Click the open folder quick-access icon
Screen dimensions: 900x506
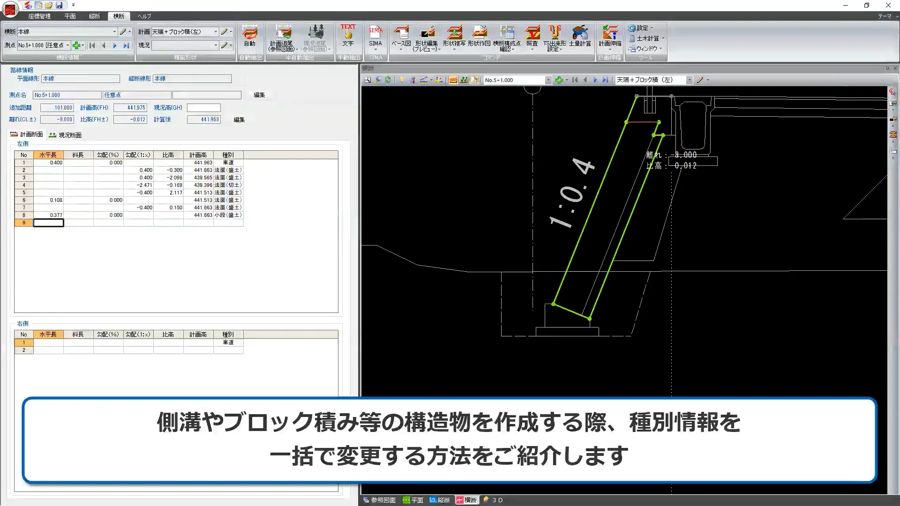coord(49,5)
